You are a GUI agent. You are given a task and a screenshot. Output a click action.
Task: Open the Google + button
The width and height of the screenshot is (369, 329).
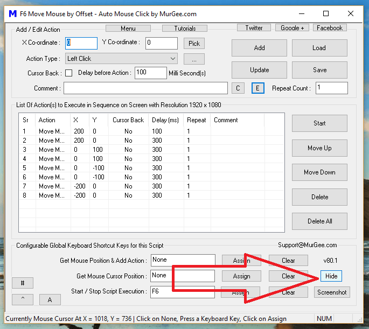[293, 28]
